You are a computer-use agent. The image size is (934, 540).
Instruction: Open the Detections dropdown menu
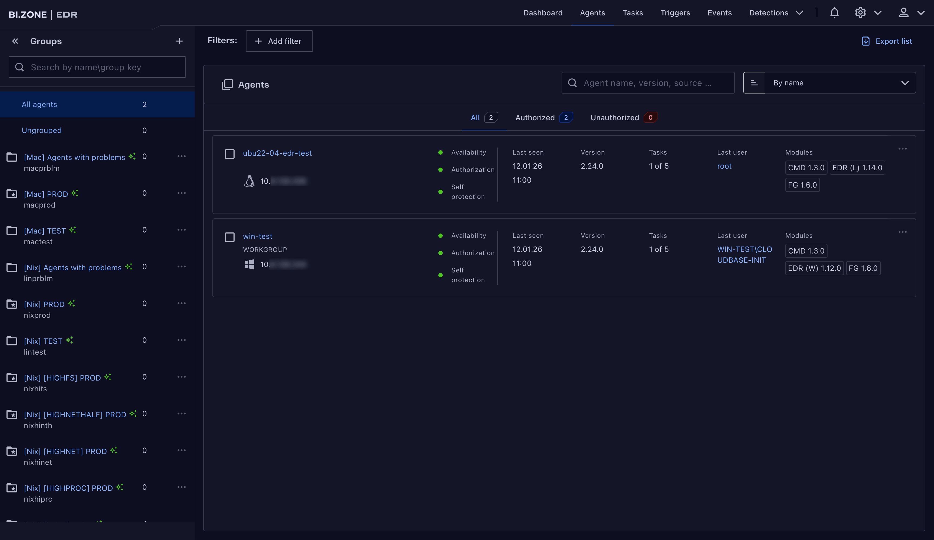[775, 13]
